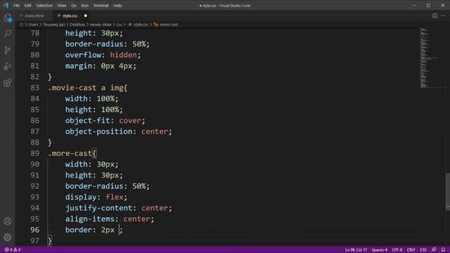Open the Explorer view in activity bar

click(8, 18)
